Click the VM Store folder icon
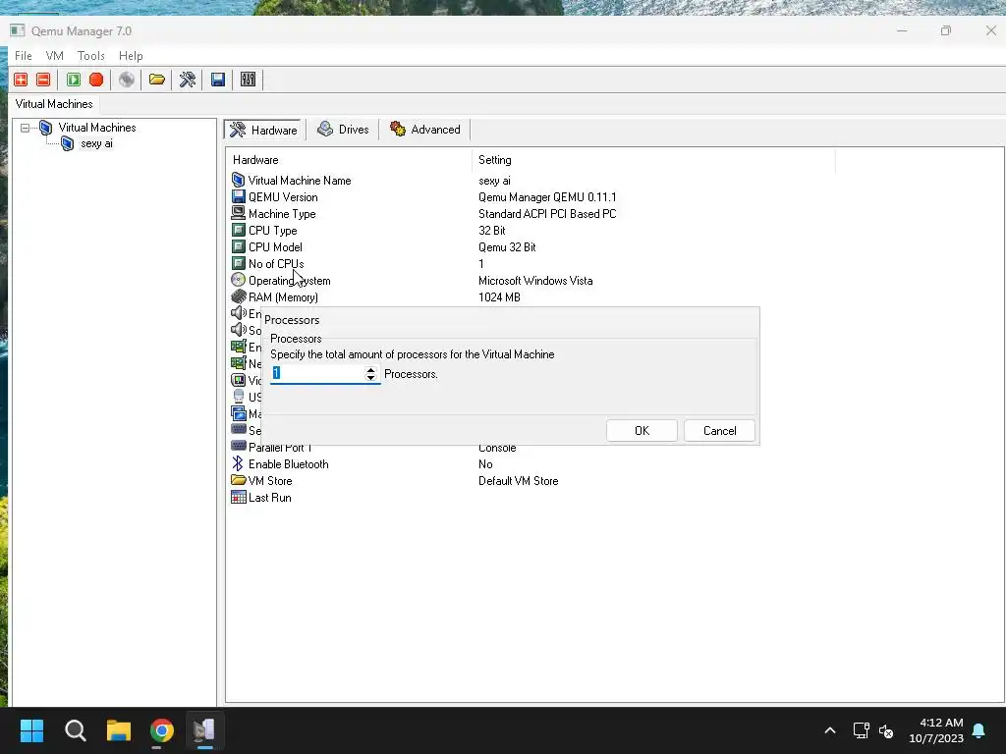This screenshot has width=1006, height=754. pos(238,480)
